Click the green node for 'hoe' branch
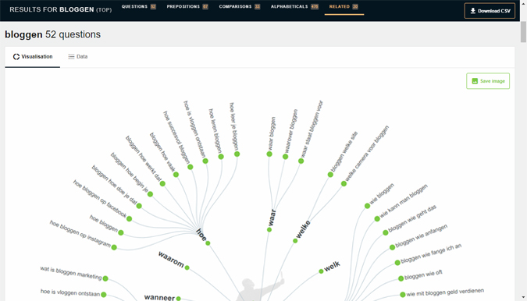Screen dimensions: 527x301 (208, 243)
